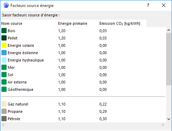172x131 pixels.
Task: Edit Gaz naturel CO₂ emission 0,22
Action: pos(103,104)
